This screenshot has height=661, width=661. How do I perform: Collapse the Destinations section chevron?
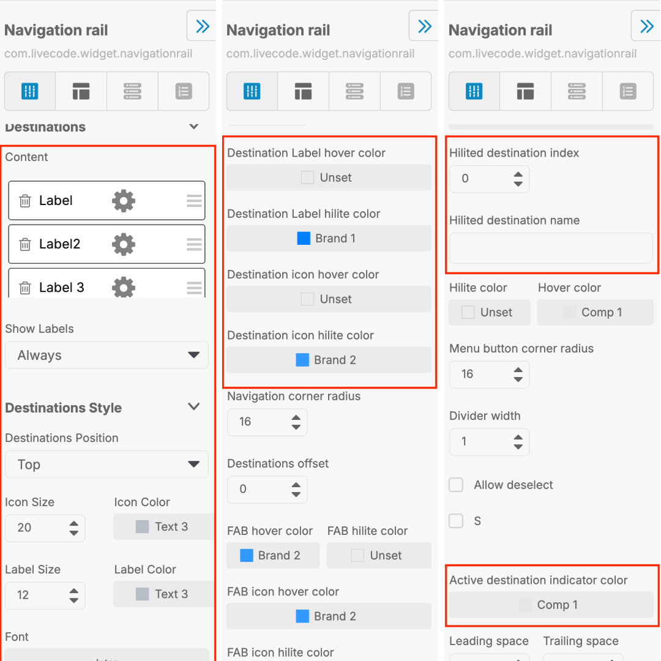(194, 127)
